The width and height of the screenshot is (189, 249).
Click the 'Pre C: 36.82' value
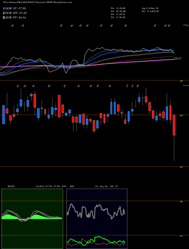tap(118, 17)
